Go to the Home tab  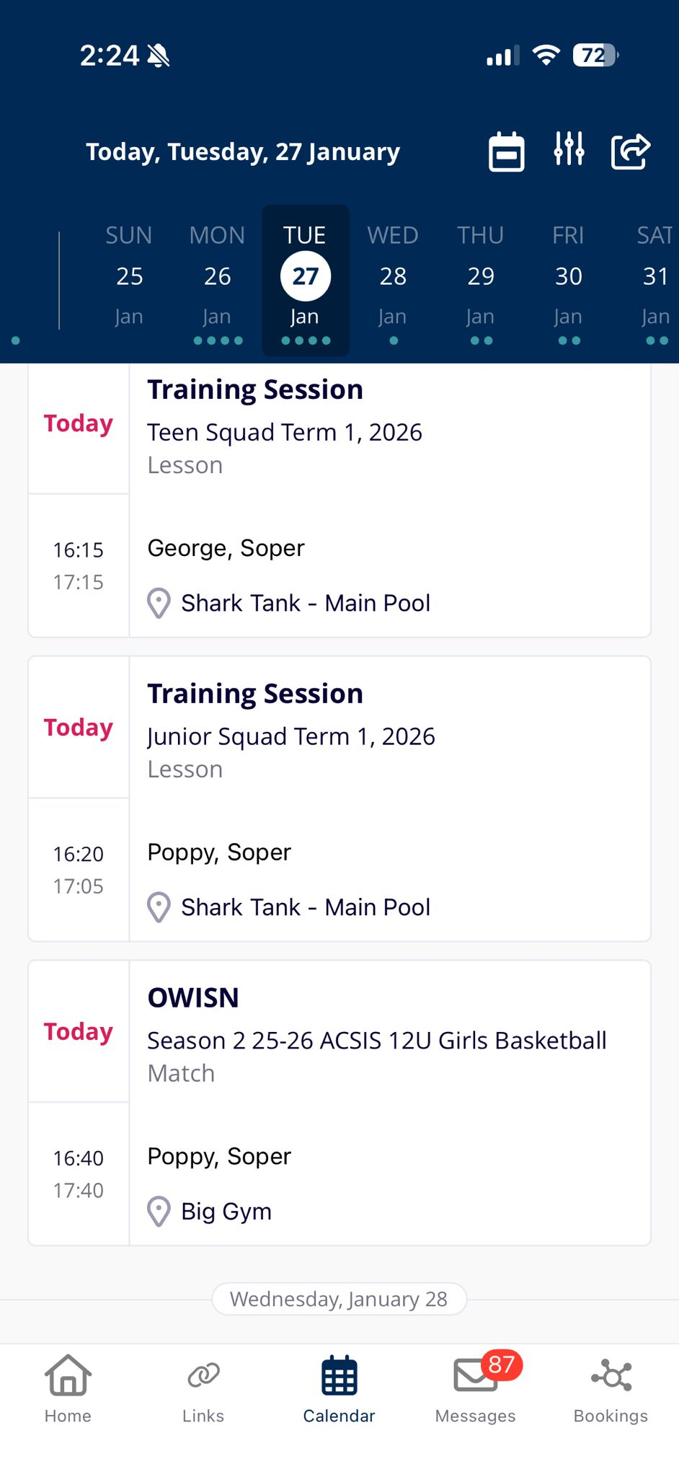tap(68, 1388)
